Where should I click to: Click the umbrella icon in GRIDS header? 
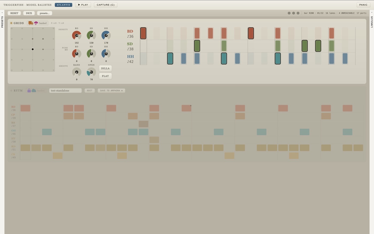click(36, 23)
